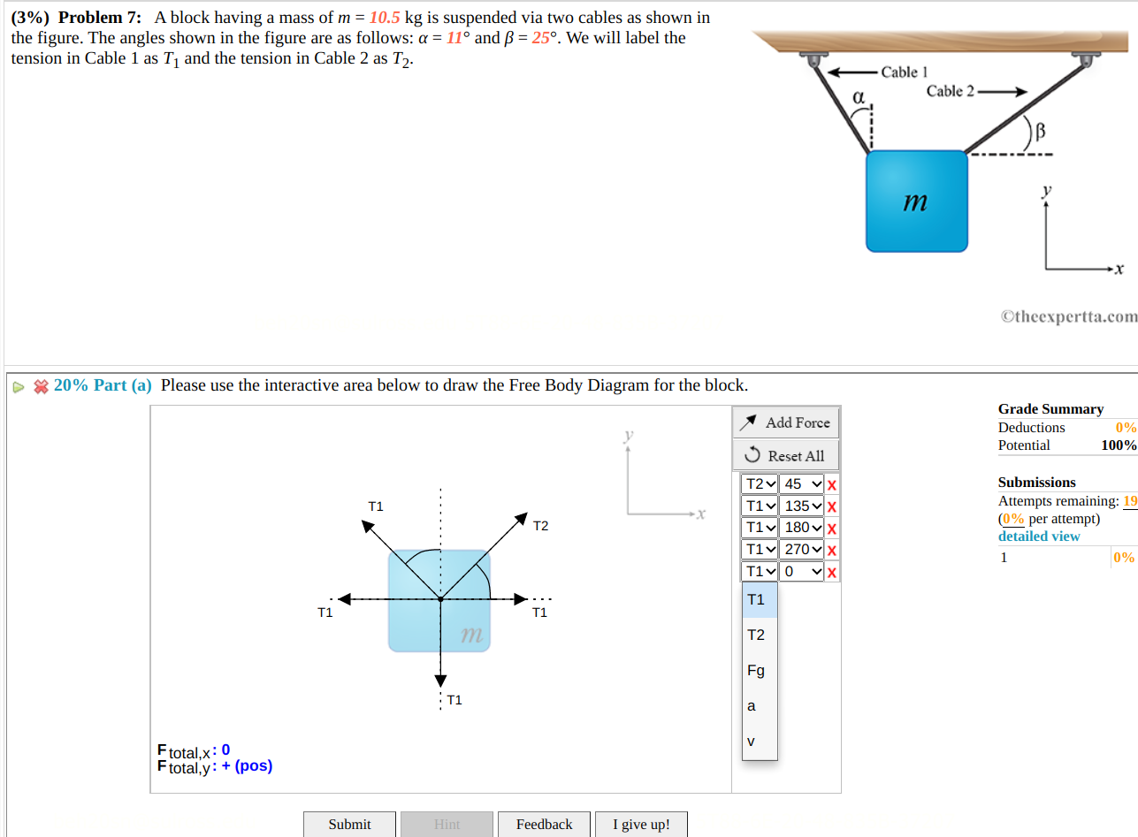Click the I give up! button
Image resolution: width=1138 pixels, height=837 pixels.
coord(641,824)
